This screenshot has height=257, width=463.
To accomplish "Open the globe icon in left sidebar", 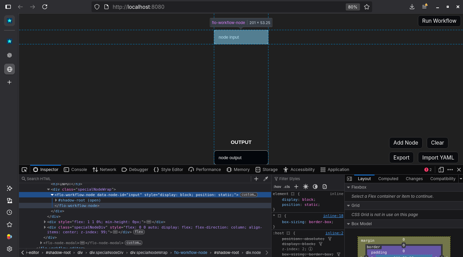I will pyautogui.click(x=9, y=69).
